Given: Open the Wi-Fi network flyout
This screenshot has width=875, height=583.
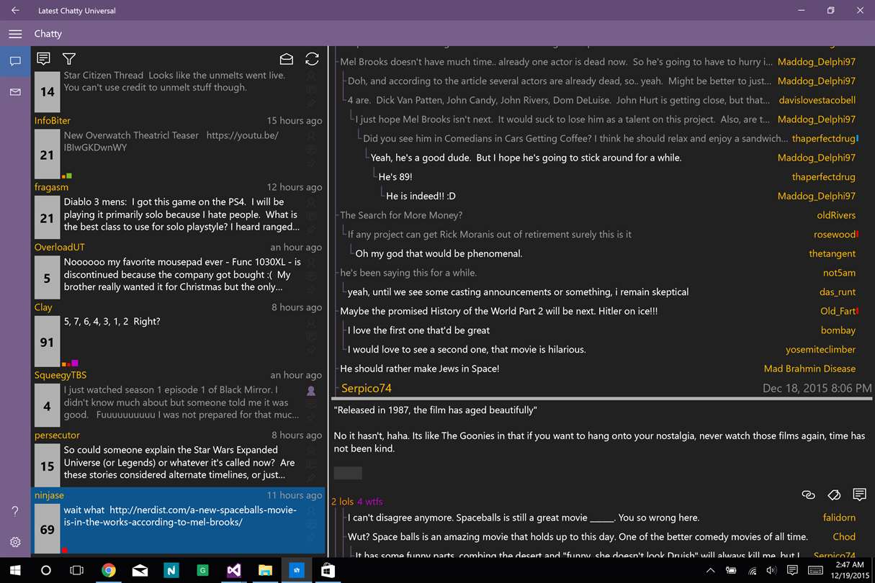Looking at the screenshot, I should pyautogui.click(x=752, y=570).
